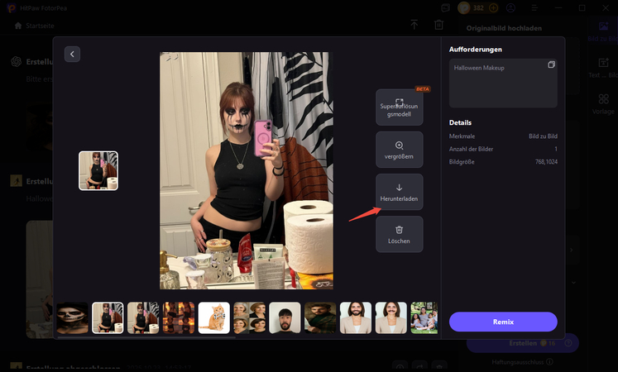Click the Erstellen button behind the dialog

(x=523, y=343)
